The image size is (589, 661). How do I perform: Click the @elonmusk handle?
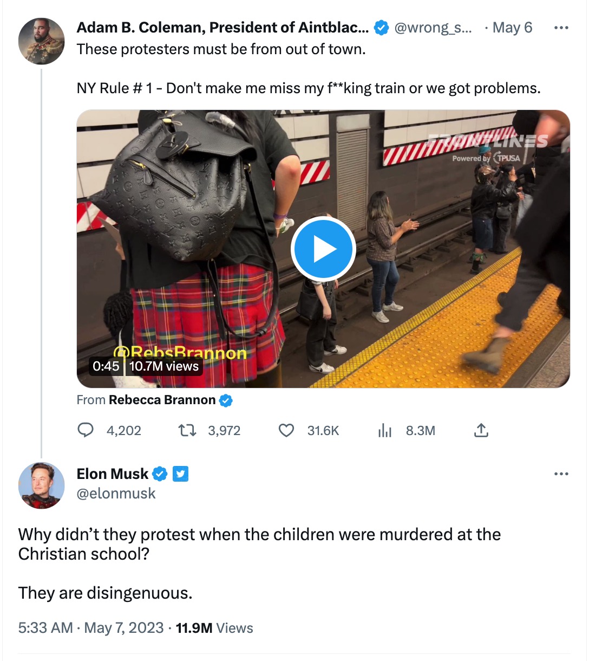(117, 494)
